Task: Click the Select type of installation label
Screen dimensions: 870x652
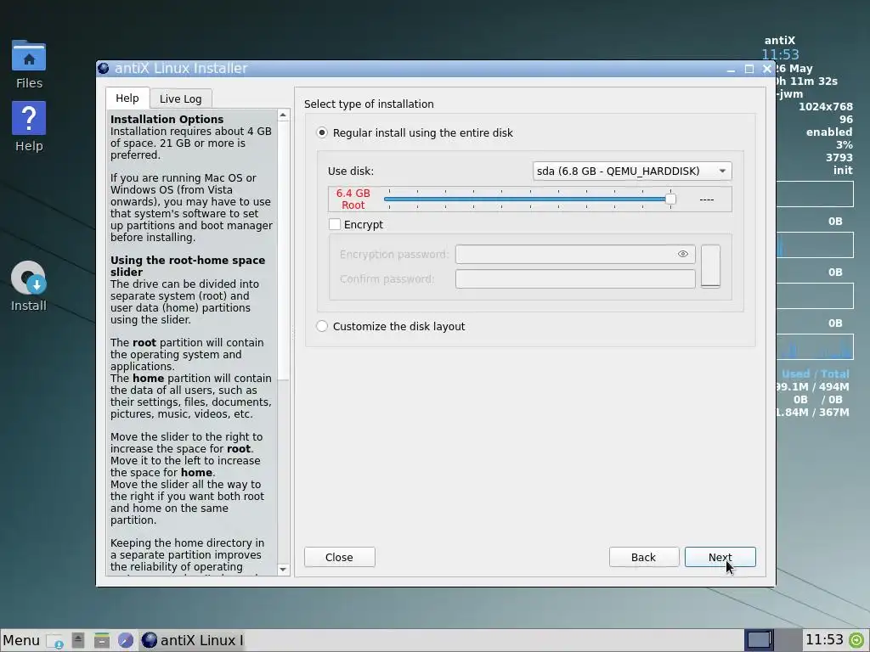Action: [369, 104]
